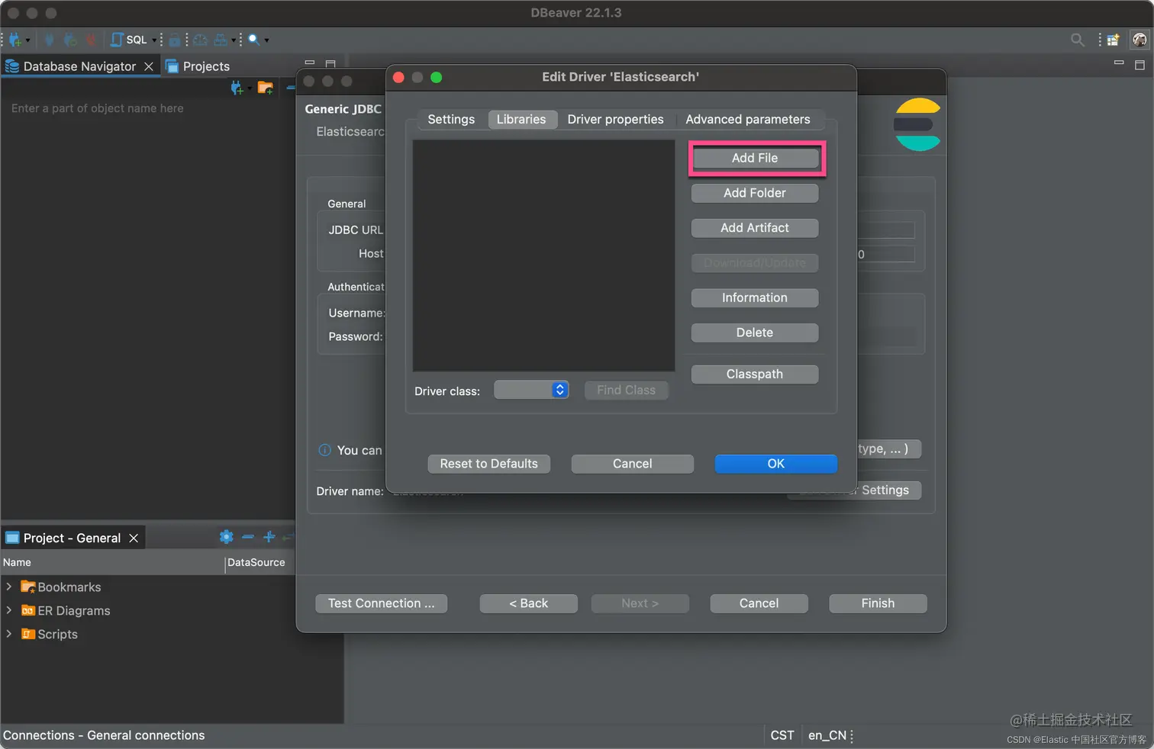The height and width of the screenshot is (749, 1154).
Task: Select the Bookmarks folder in project tree
Action: click(x=61, y=587)
